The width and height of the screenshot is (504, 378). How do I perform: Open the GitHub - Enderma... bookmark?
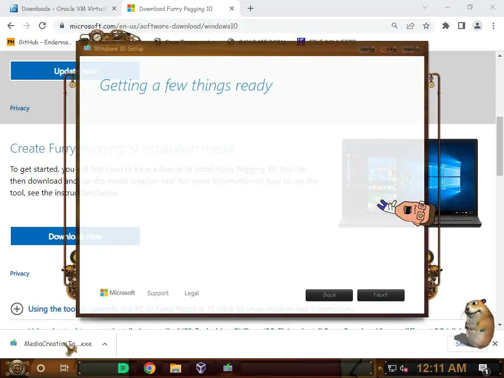coord(39,42)
